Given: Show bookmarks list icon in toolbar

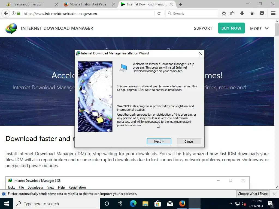Looking at the screenshot, I should 232,14.
